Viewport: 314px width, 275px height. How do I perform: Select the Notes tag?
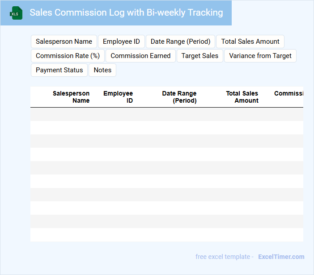tap(102, 70)
